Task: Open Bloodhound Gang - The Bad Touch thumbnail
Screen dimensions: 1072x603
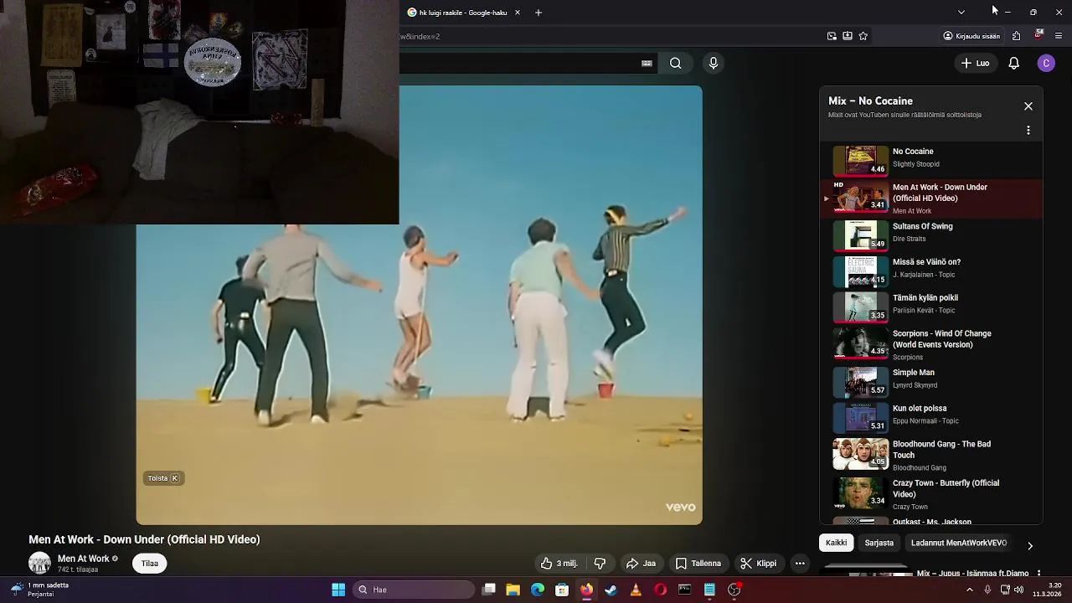Action: (x=860, y=453)
